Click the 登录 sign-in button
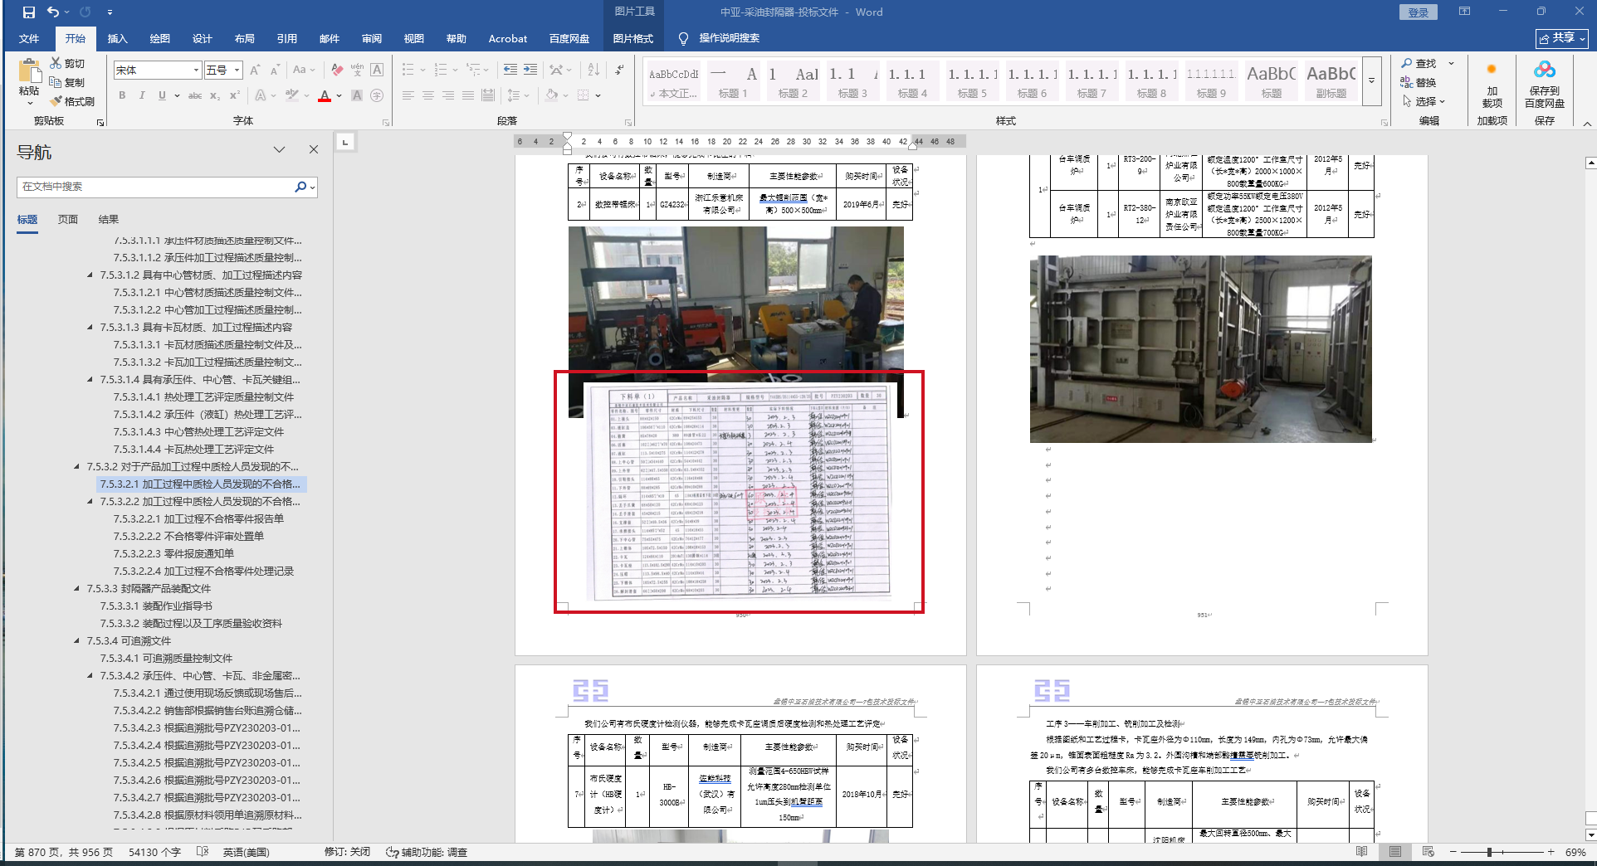 pos(1418,12)
